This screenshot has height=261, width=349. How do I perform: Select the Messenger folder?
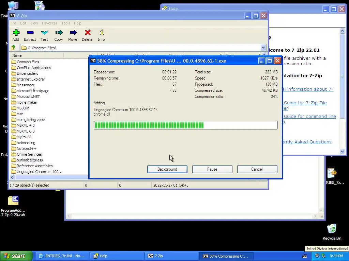(23, 85)
